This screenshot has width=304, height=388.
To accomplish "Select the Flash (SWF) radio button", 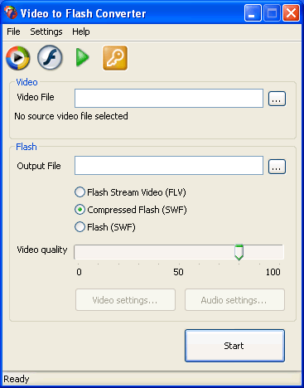I will pos(105,227).
